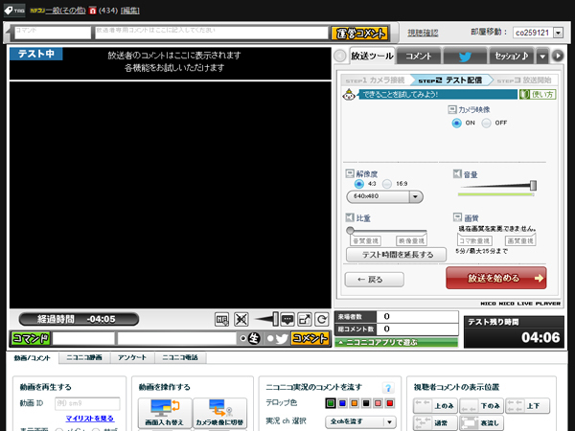Click the NG settings icon under the player

click(222, 319)
